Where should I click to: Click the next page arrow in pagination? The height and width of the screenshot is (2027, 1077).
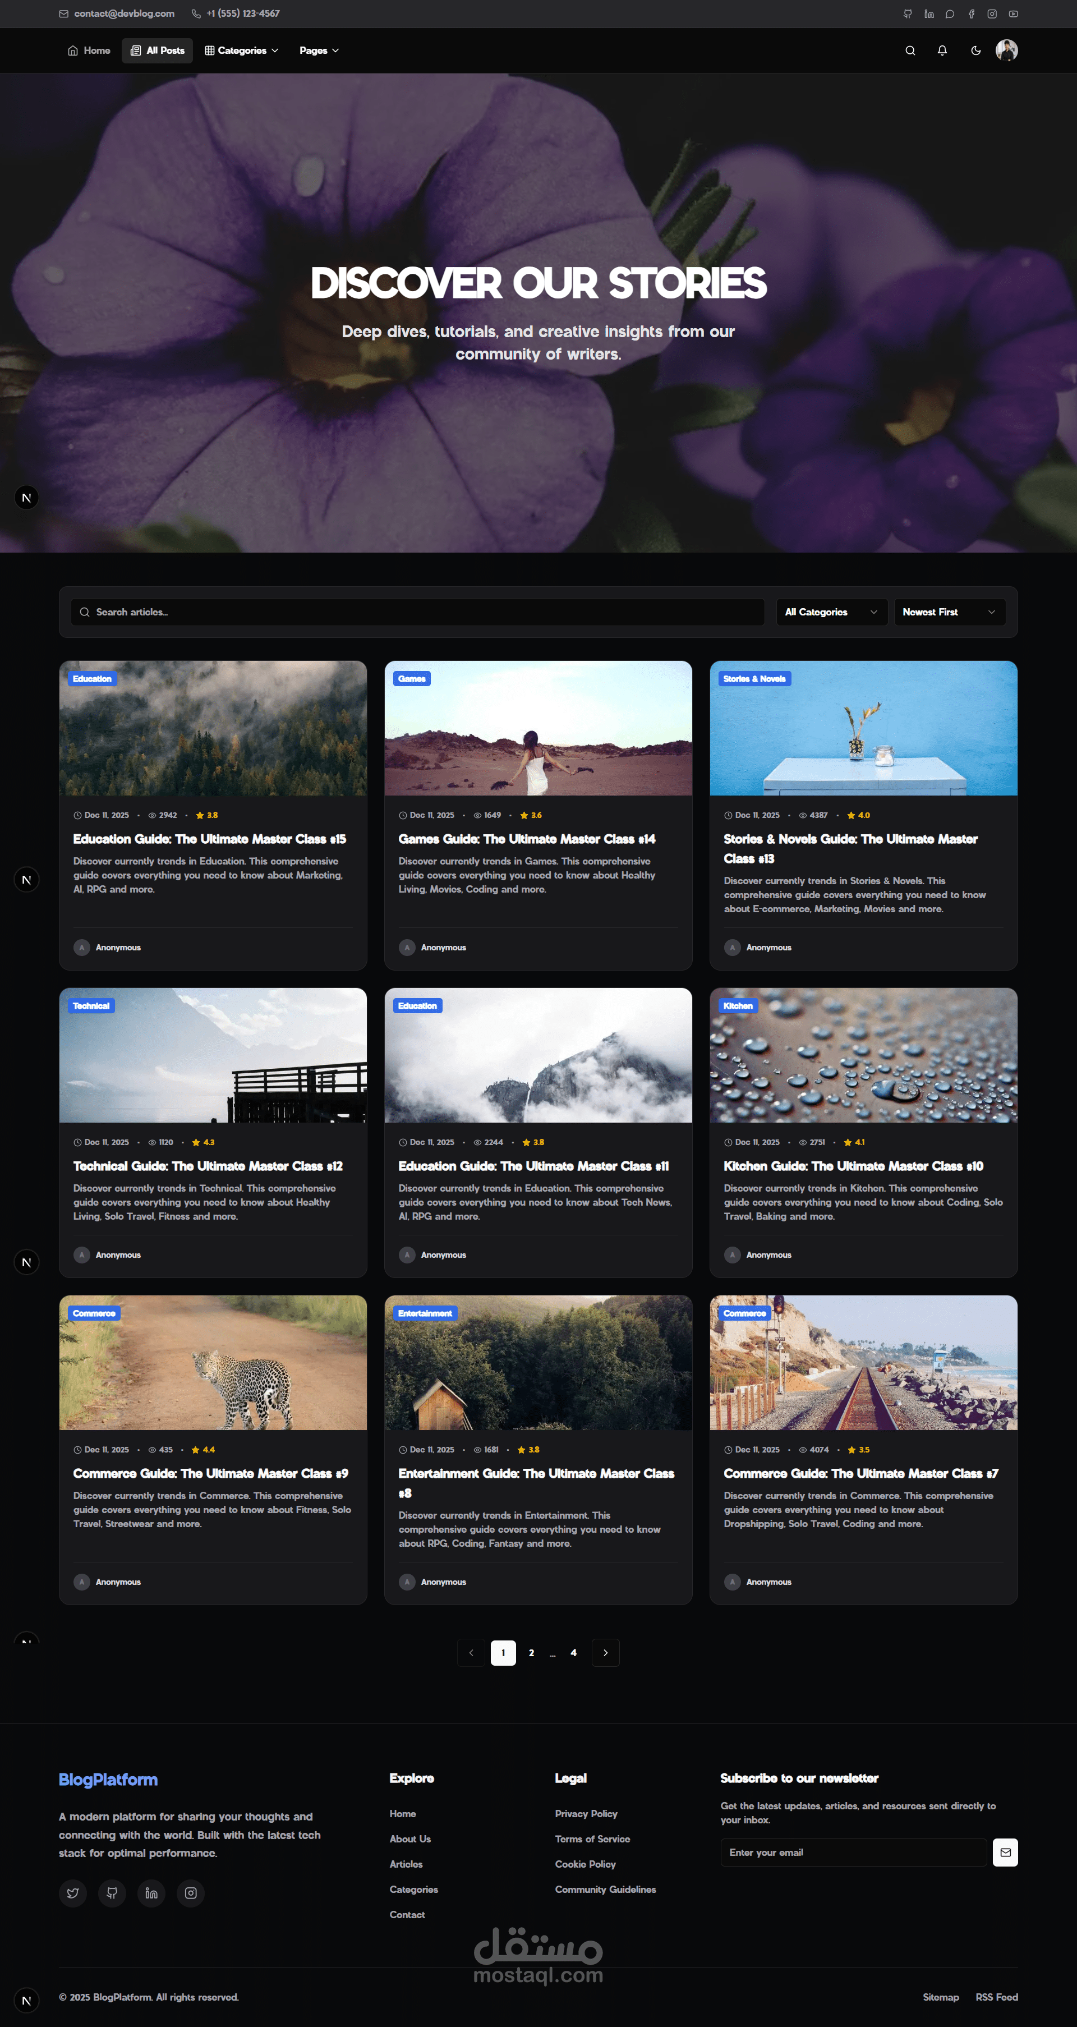point(605,1652)
